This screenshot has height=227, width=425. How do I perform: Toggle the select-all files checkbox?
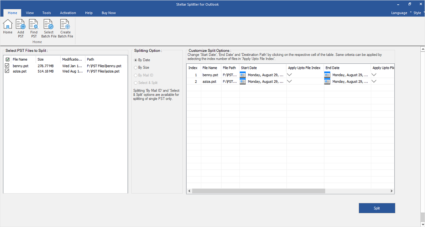pyautogui.click(x=7, y=60)
